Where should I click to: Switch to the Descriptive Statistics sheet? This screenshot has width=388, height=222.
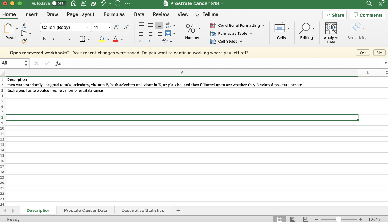(x=143, y=210)
